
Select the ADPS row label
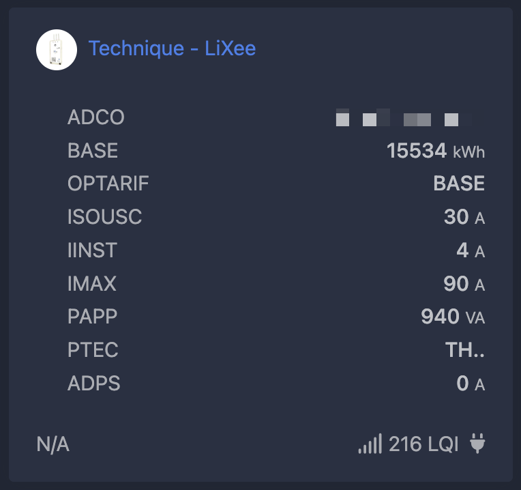(x=94, y=384)
